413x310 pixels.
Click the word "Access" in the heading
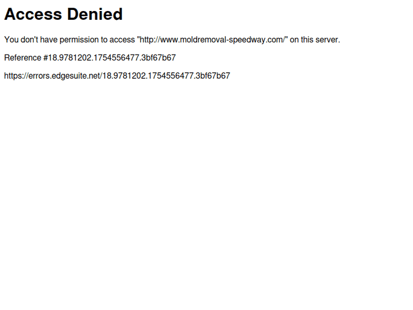33,14
